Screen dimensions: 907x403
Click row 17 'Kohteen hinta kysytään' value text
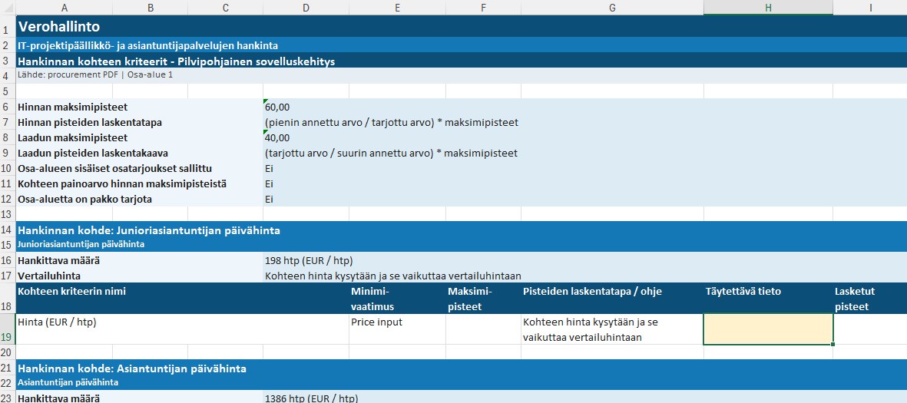click(393, 276)
